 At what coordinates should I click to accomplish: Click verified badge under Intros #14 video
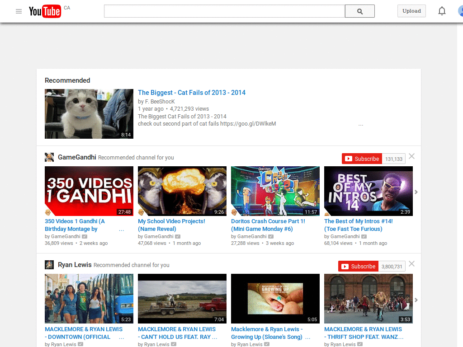coord(364,236)
